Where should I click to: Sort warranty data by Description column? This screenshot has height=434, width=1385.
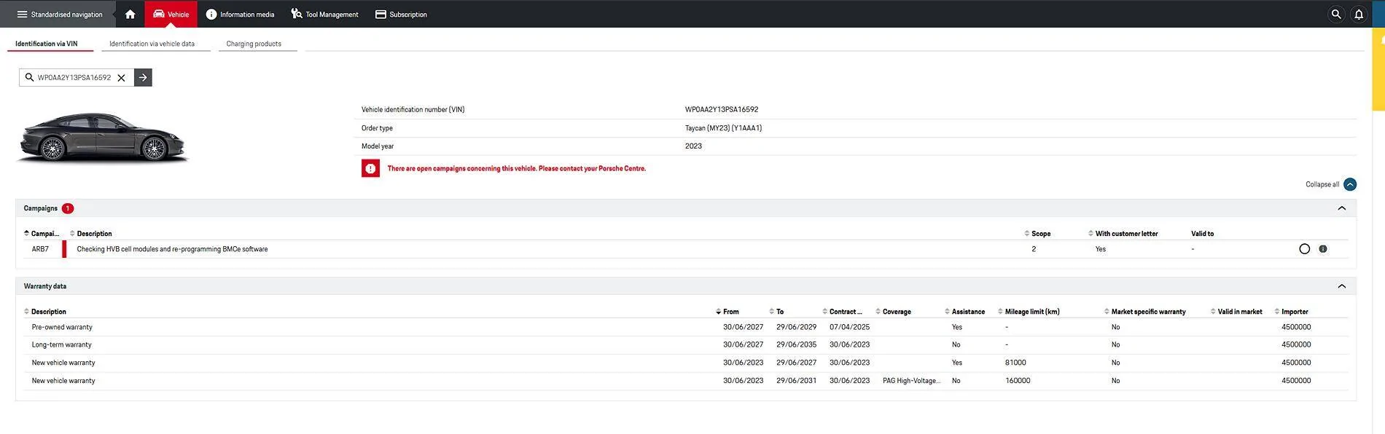click(x=45, y=312)
